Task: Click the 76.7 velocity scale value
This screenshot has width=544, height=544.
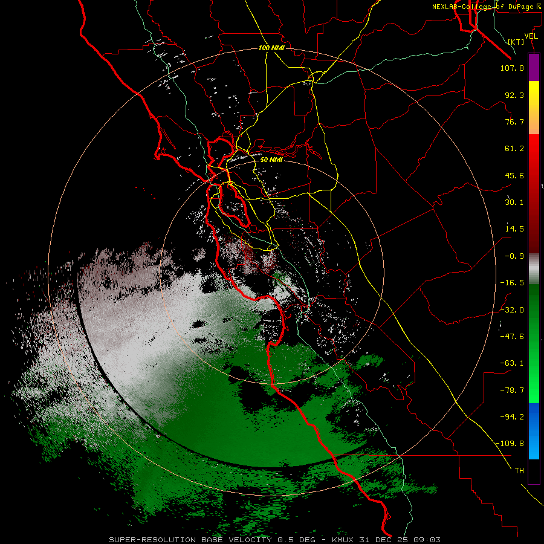Action: coord(514,121)
